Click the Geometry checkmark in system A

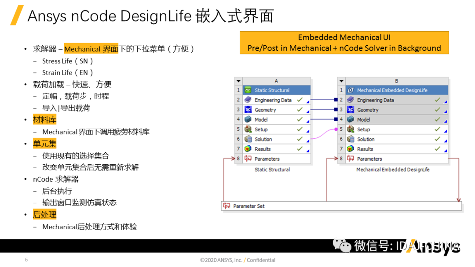[300, 110]
